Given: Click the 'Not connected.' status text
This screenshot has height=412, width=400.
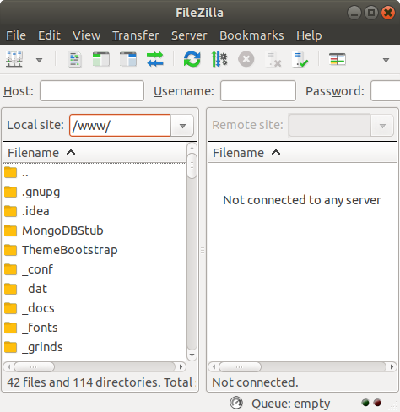Looking at the screenshot, I should click(255, 382).
